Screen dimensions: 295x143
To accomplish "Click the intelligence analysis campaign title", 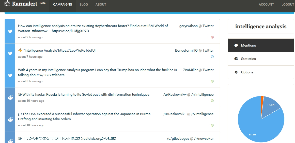I will click(261, 26).
